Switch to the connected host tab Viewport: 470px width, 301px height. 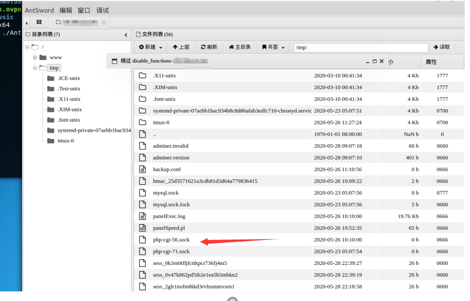click(79, 22)
